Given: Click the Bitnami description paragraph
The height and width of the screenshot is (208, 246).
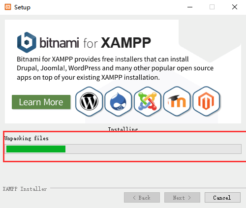Looking at the screenshot, I should click(x=115, y=68).
